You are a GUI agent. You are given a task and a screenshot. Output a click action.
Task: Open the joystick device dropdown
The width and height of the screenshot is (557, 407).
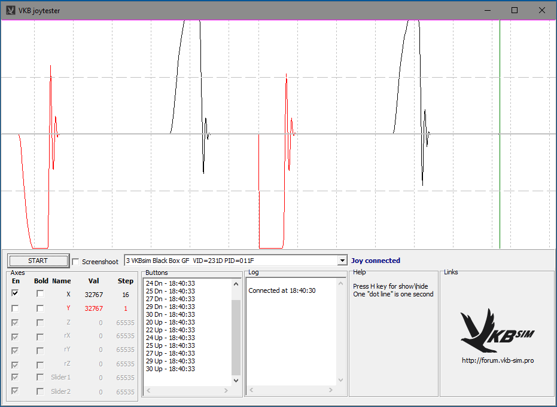[342, 261]
